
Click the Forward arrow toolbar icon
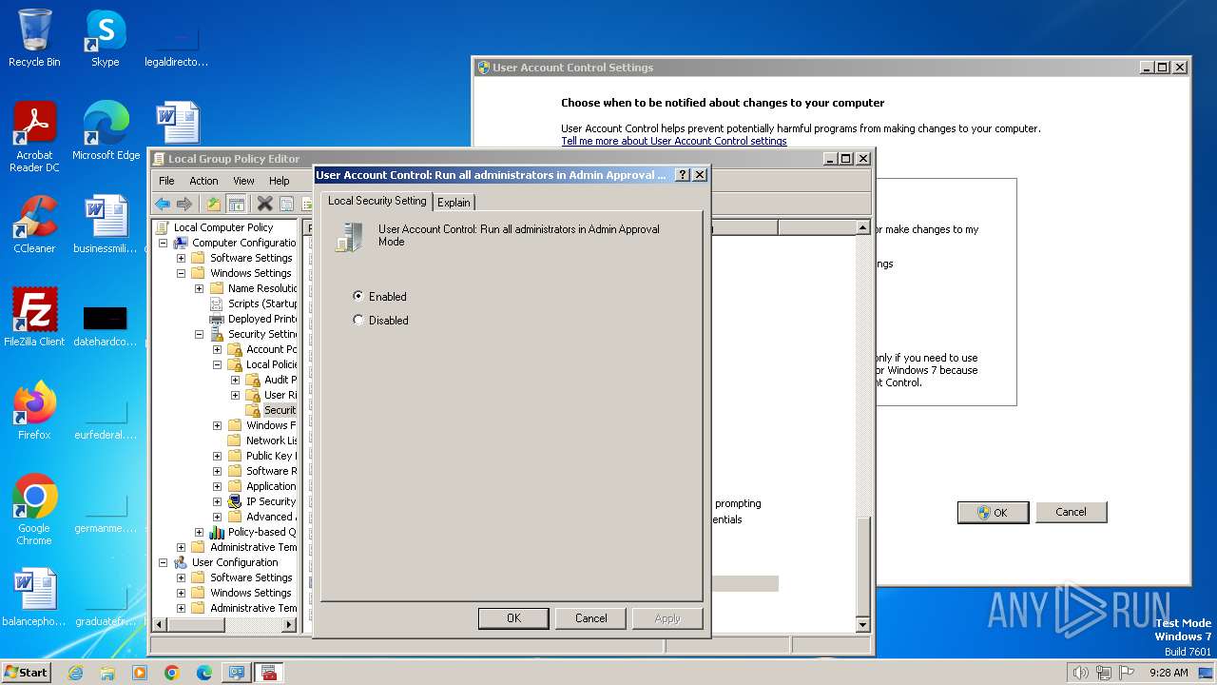point(184,204)
